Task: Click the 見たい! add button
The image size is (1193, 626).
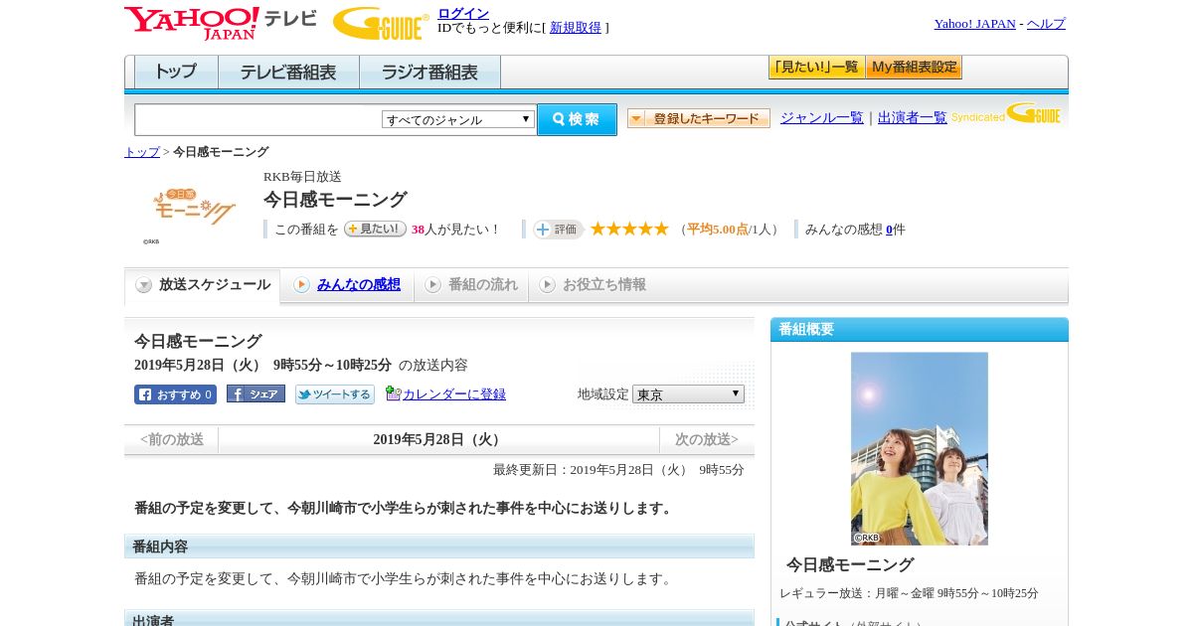Action: (x=375, y=229)
